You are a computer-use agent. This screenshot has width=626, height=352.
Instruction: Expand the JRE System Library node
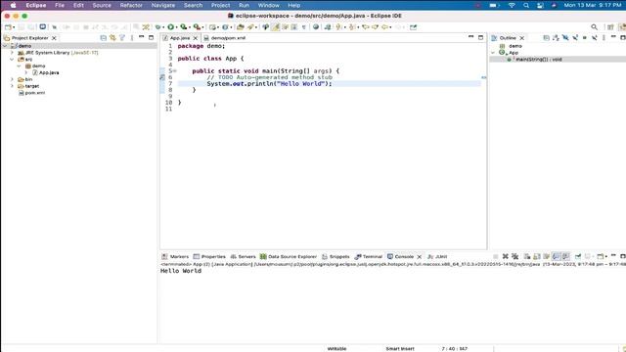point(12,53)
